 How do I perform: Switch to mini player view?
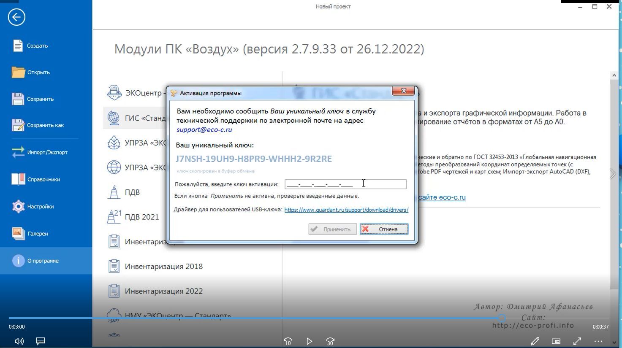tap(556, 341)
